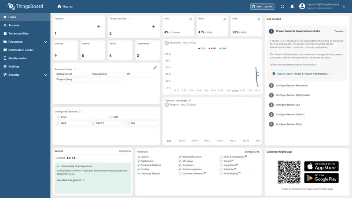The width and height of the screenshot is (352, 198).
Task: Open the OAuth 2 configured feature
Action: [107, 123]
